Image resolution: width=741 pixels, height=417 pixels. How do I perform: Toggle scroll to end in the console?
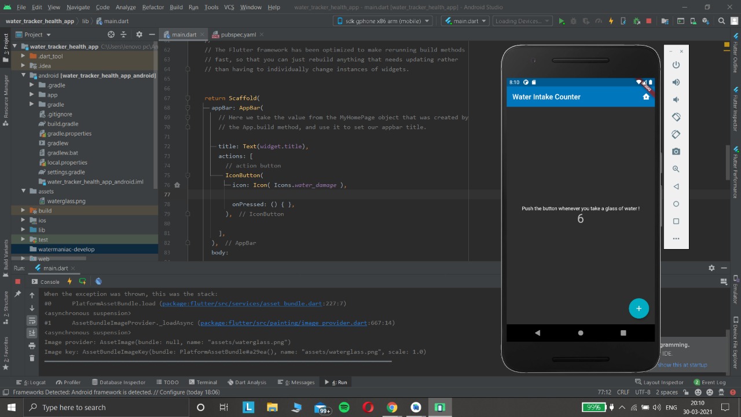[32, 333]
